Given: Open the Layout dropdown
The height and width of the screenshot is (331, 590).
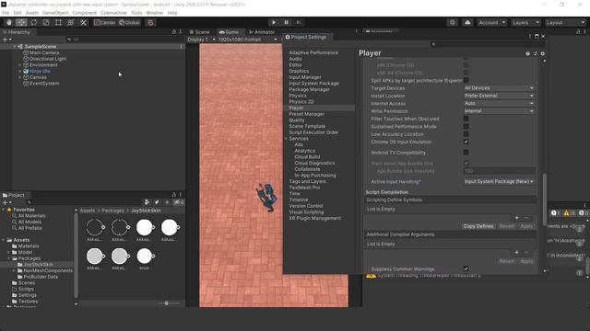Looking at the screenshot, I should click(565, 22).
